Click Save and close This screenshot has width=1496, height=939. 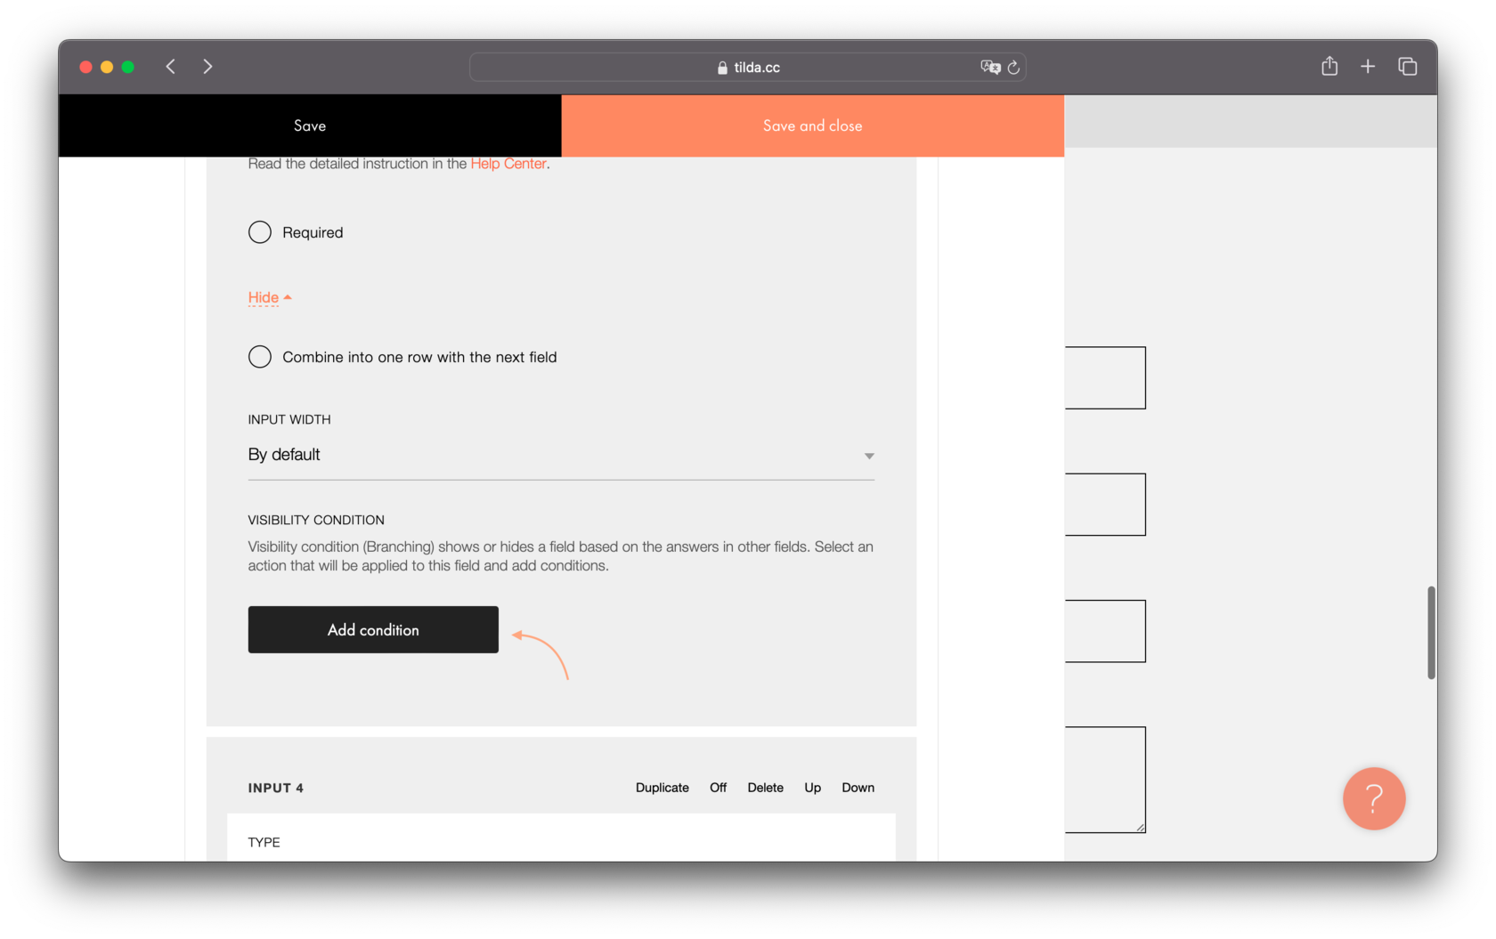pyautogui.click(x=811, y=125)
